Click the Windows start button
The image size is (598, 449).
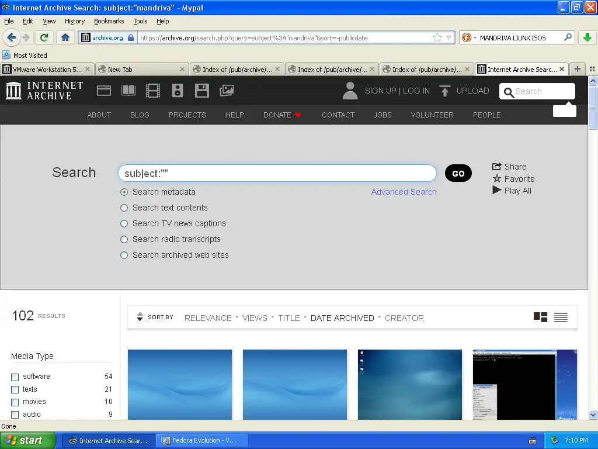point(27,441)
